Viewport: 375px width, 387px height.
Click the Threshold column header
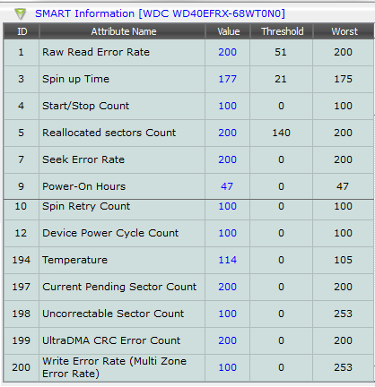282,31
